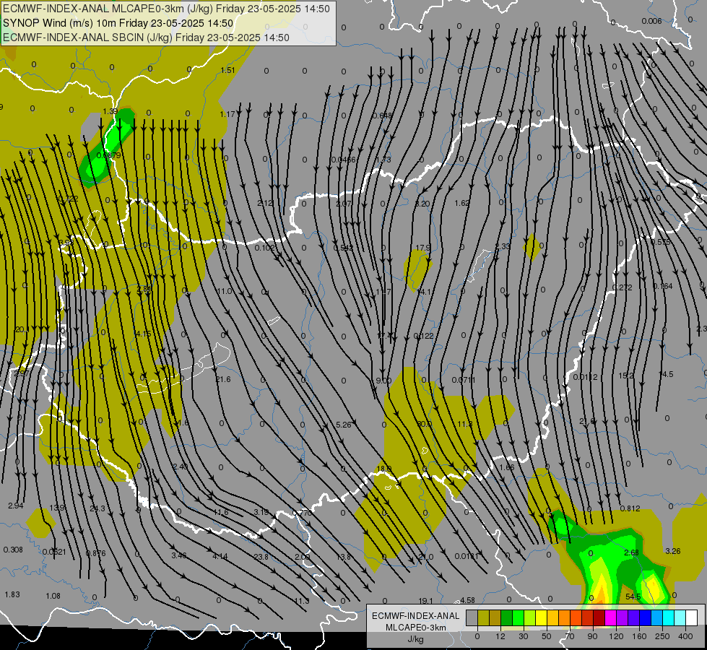Click the 1.62 value on the map

point(462,203)
